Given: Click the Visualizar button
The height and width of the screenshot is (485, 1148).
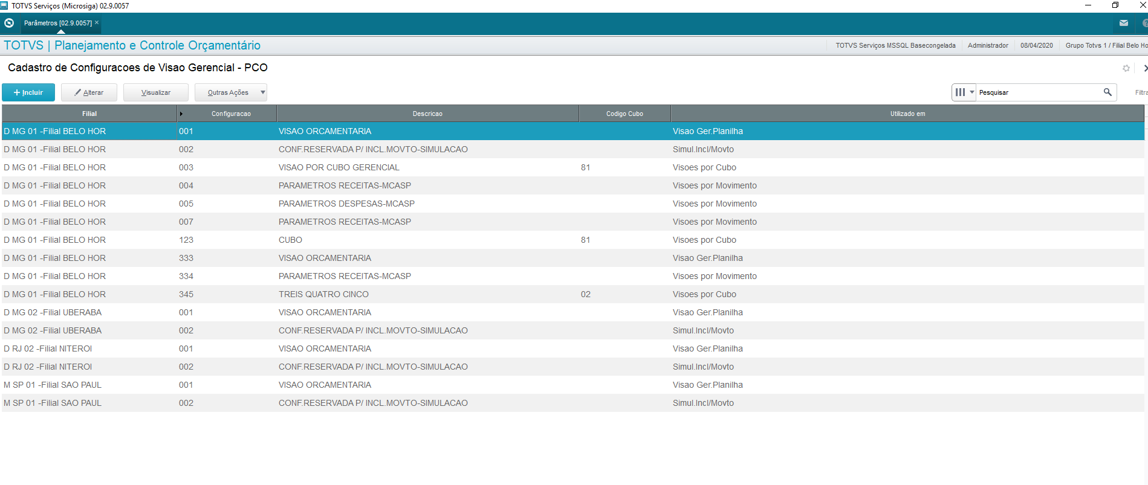Looking at the screenshot, I should pyautogui.click(x=156, y=92).
